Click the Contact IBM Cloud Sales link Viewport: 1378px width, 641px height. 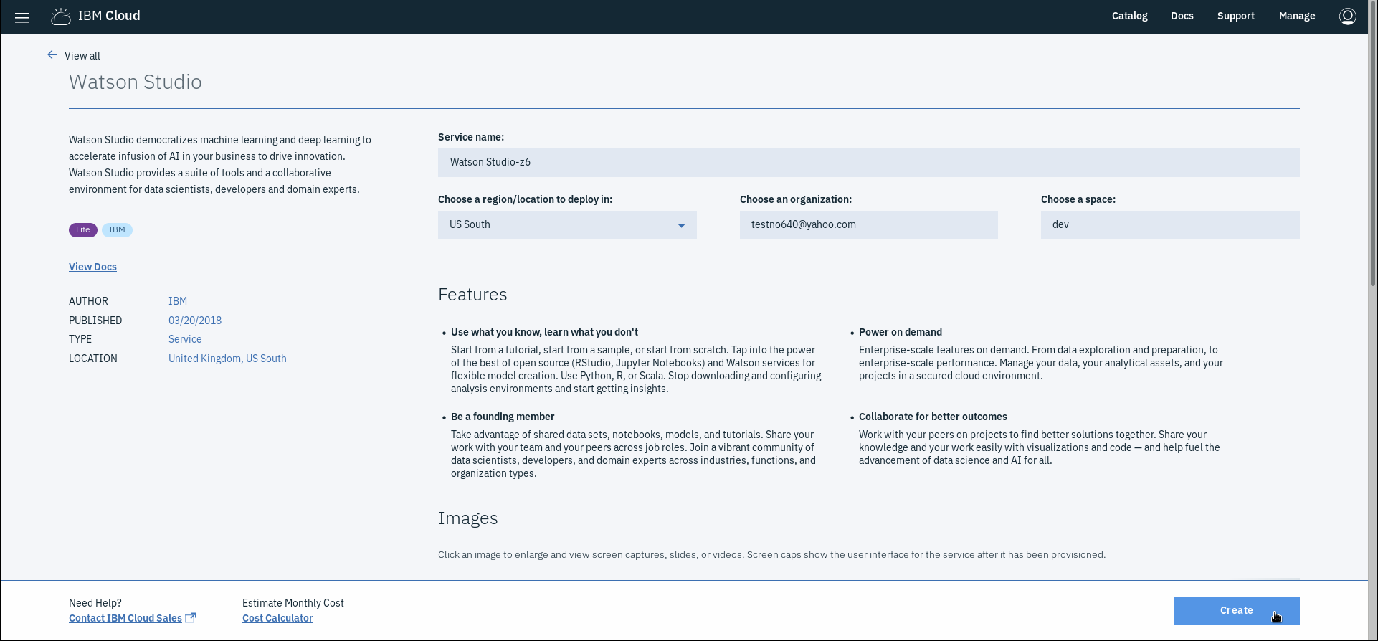click(x=125, y=618)
